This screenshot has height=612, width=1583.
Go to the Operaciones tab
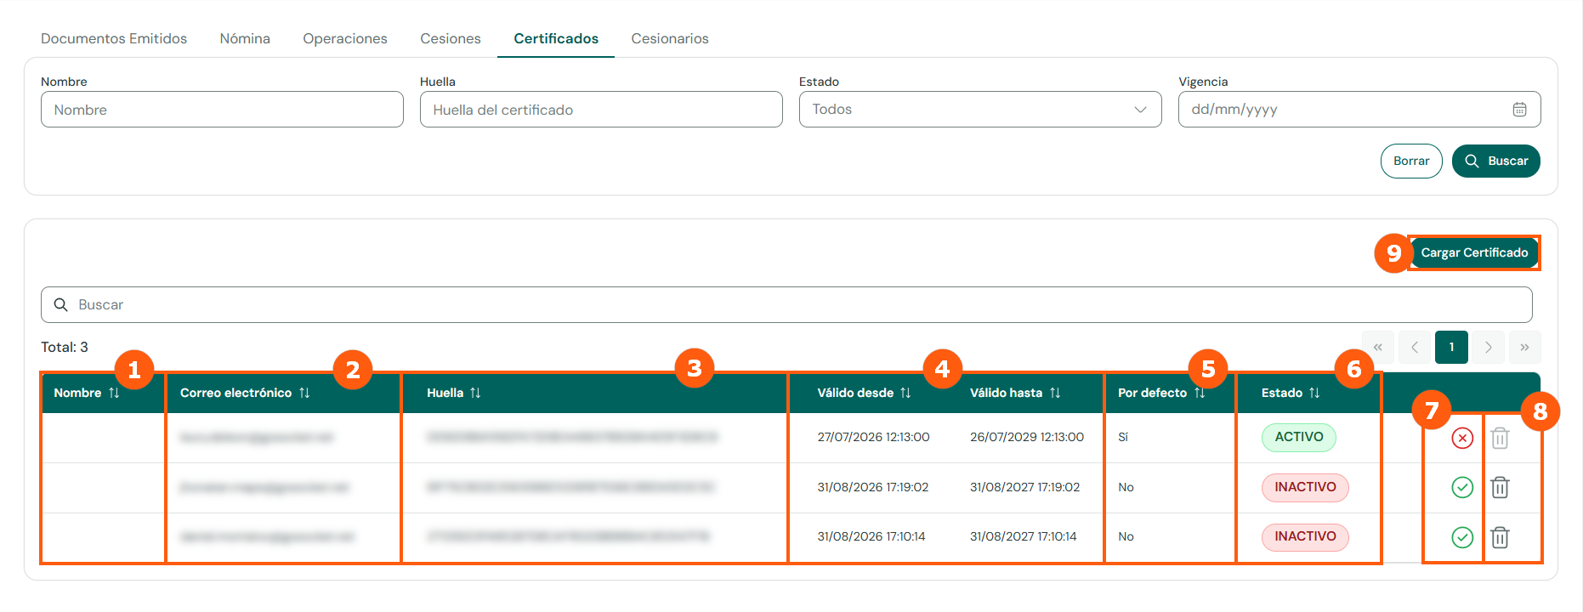pos(345,38)
